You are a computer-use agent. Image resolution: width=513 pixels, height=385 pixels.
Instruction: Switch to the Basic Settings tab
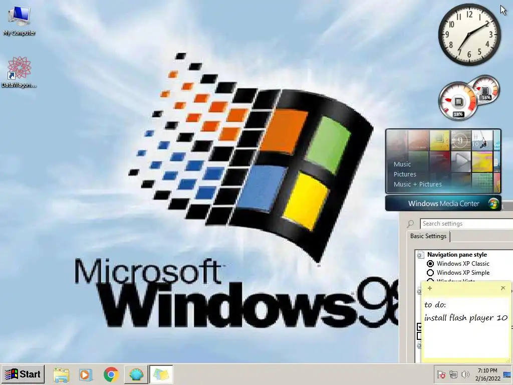click(x=428, y=236)
